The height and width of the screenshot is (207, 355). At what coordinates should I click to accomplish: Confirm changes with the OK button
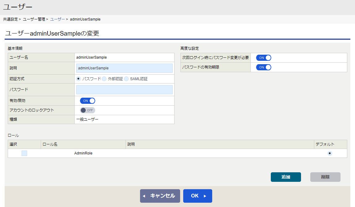click(x=197, y=196)
